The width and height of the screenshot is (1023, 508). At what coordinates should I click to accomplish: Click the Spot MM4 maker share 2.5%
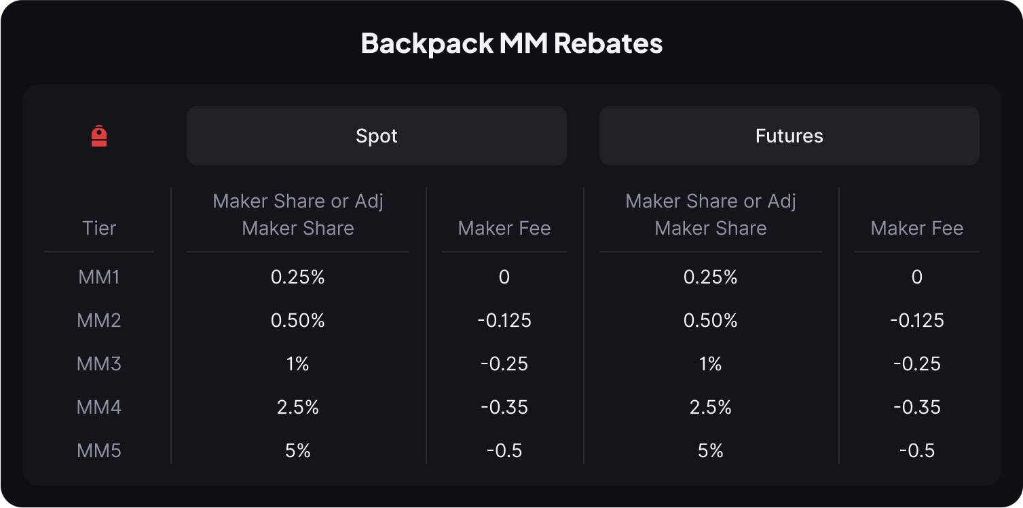point(298,407)
